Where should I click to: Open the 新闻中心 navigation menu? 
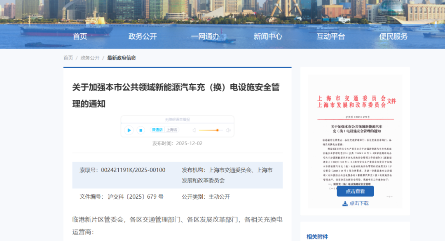pos(268,36)
